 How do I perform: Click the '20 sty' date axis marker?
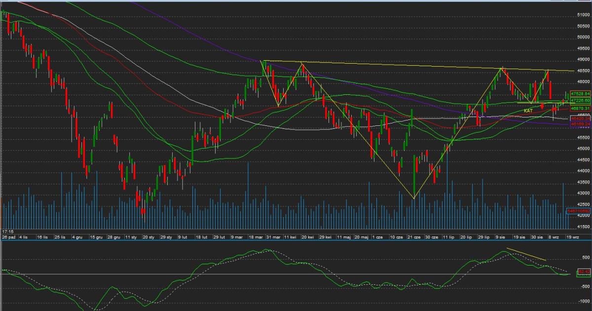click(x=148, y=237)
